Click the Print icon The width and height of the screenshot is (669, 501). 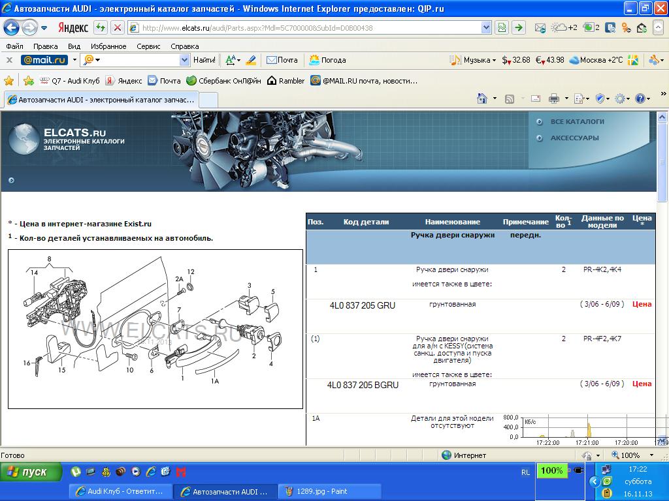tap(554, 99)
